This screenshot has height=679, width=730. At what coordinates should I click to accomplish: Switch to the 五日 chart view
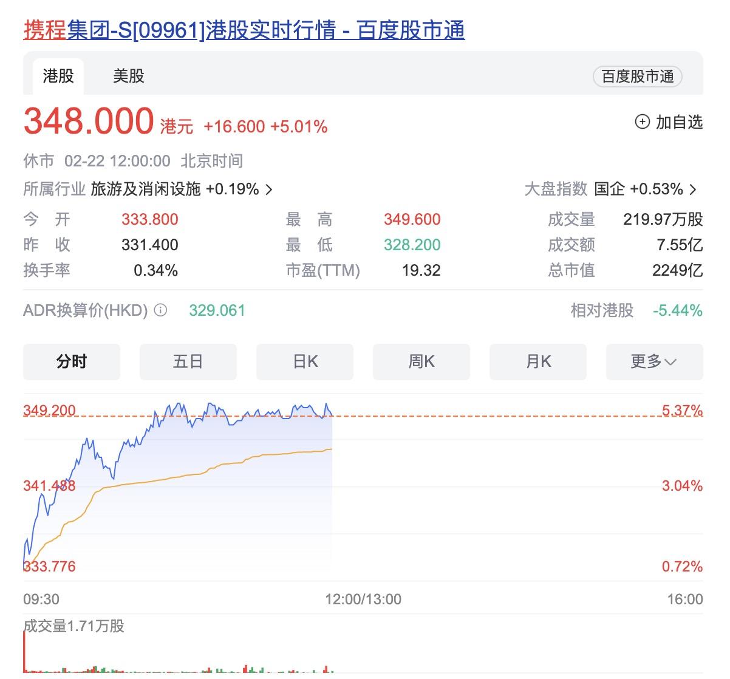(x=188, y=361)
